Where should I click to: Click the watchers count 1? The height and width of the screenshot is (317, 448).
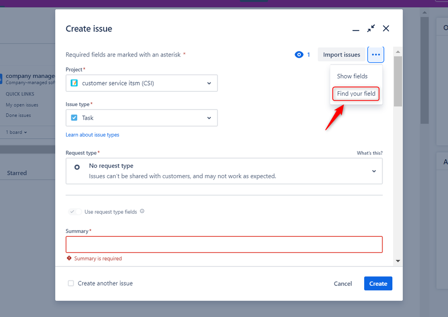pyautogui.click(x=308, y=55)
